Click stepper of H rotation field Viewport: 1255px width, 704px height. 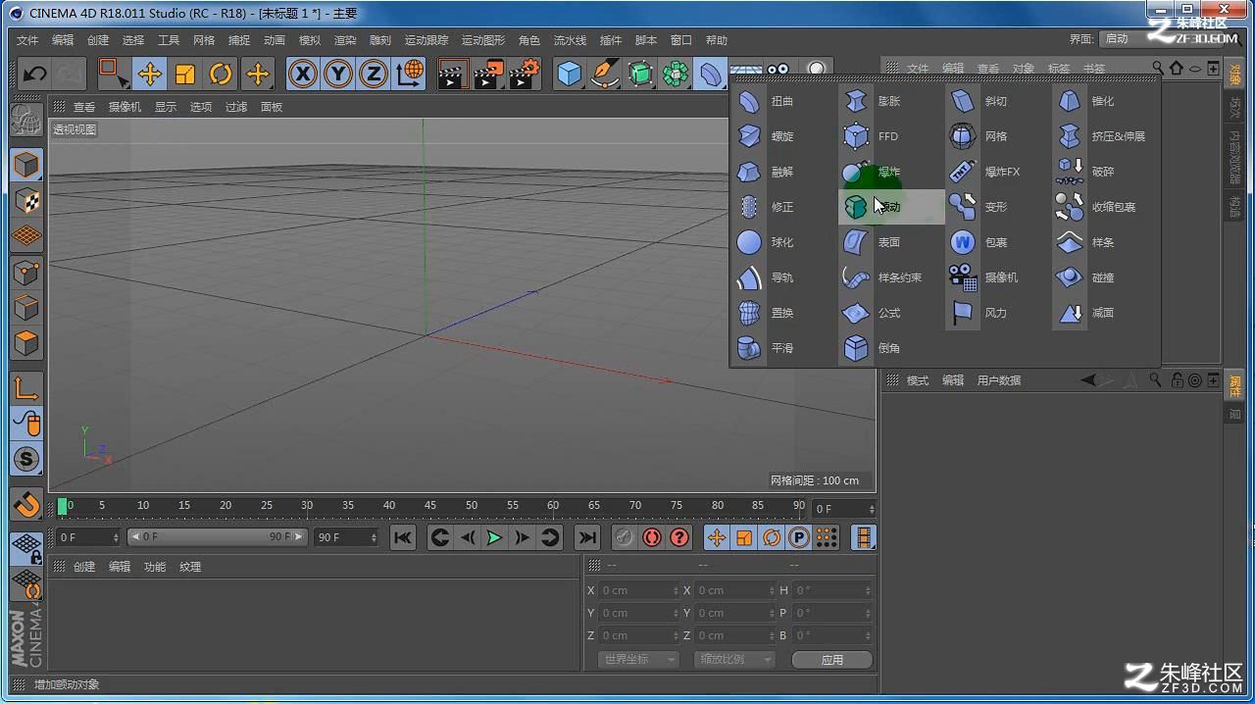tap(869, 590)
